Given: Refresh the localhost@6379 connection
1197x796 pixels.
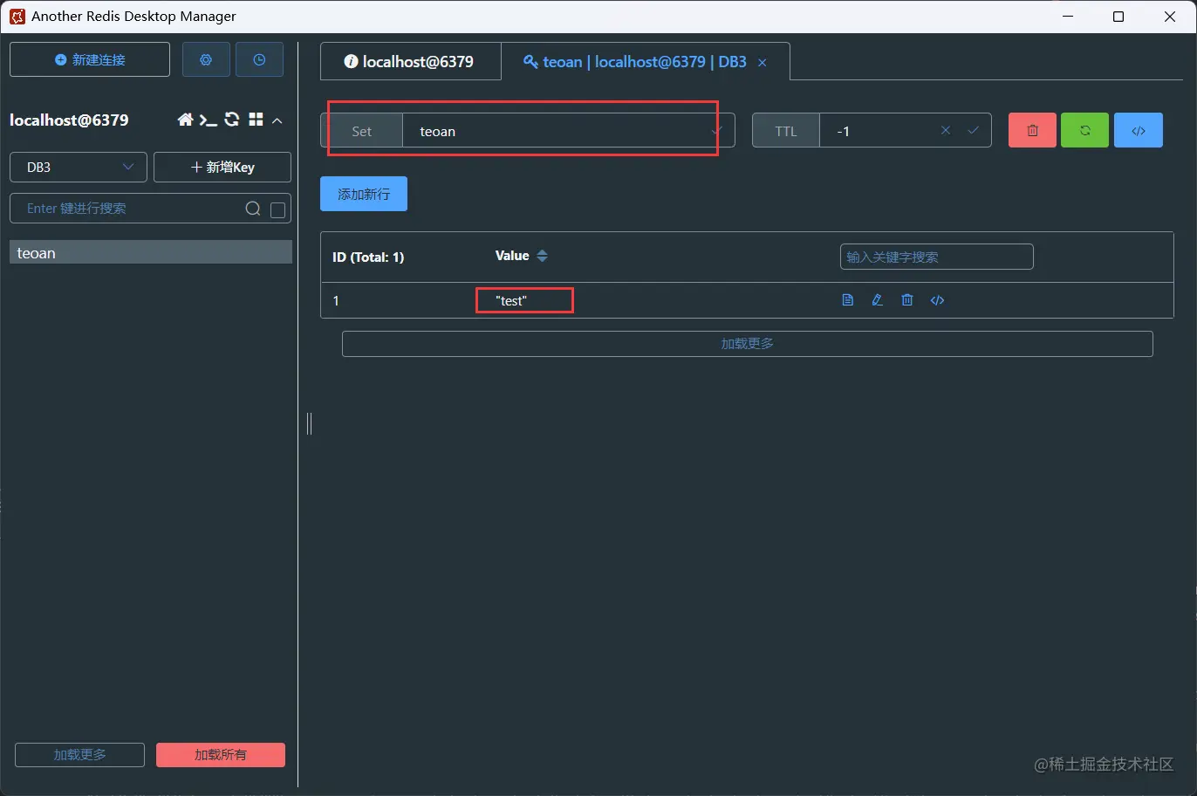Looking at the screenshot, I should (232, 120).
